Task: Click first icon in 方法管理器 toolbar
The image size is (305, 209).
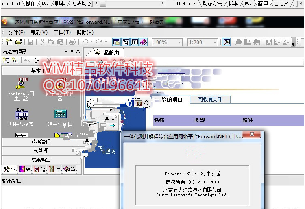Action: [x=6, y=61]
